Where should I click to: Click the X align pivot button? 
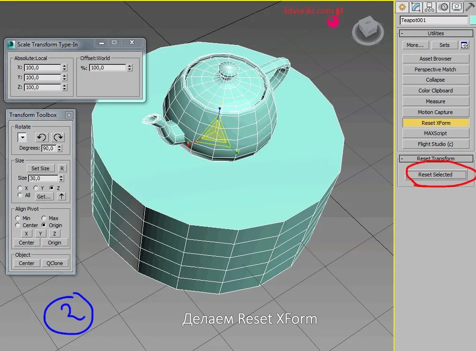tap(26, 234)
